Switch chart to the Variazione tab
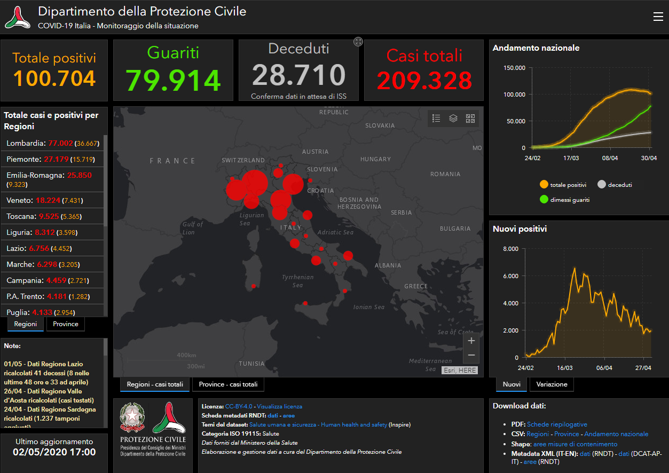 (x=551, y=384)
